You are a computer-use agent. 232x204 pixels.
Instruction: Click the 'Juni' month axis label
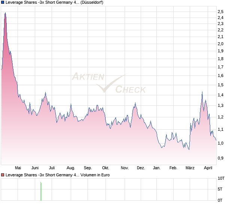(35, 168)
